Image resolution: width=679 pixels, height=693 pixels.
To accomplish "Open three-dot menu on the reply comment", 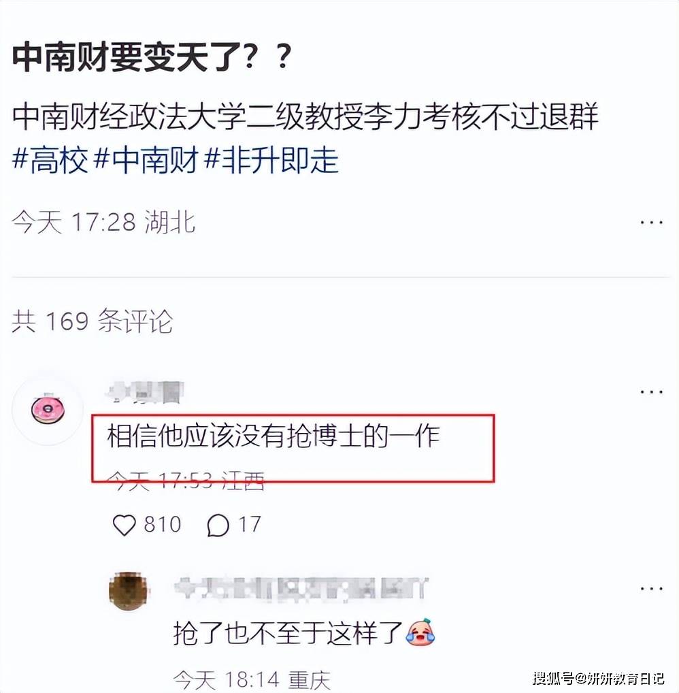I will 652,588.
